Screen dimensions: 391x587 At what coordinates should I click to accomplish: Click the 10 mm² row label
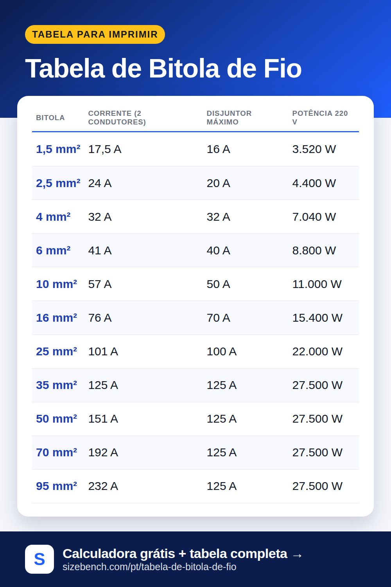[56, 284]
